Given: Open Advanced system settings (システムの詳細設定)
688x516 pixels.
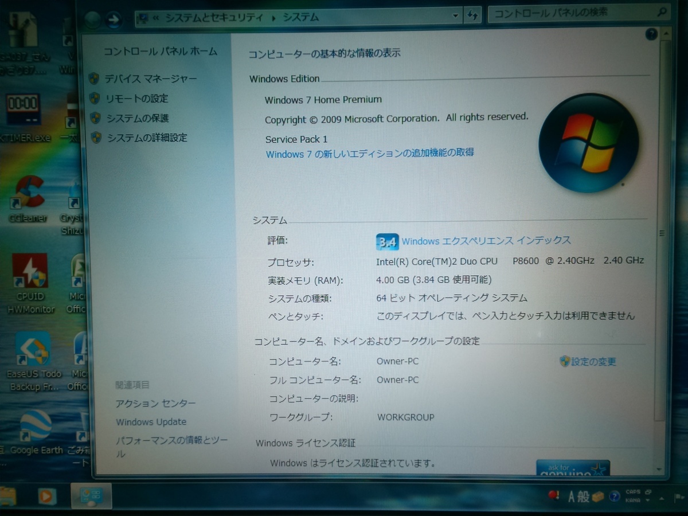Looking at the screenshot, I should point(147,138).
